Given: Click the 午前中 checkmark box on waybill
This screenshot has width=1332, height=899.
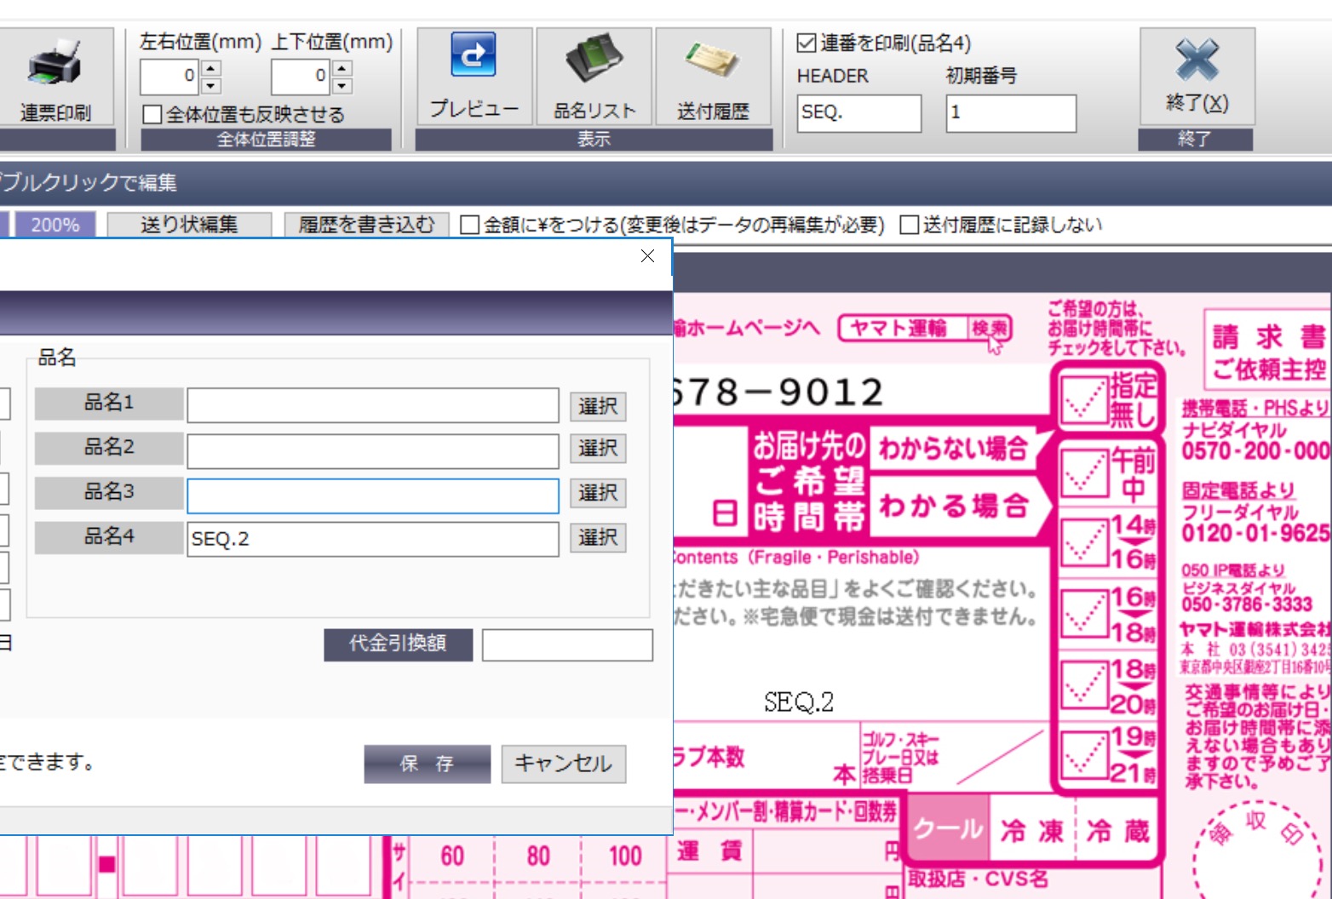Looking at the screenshot, I should click(1082, 472).
